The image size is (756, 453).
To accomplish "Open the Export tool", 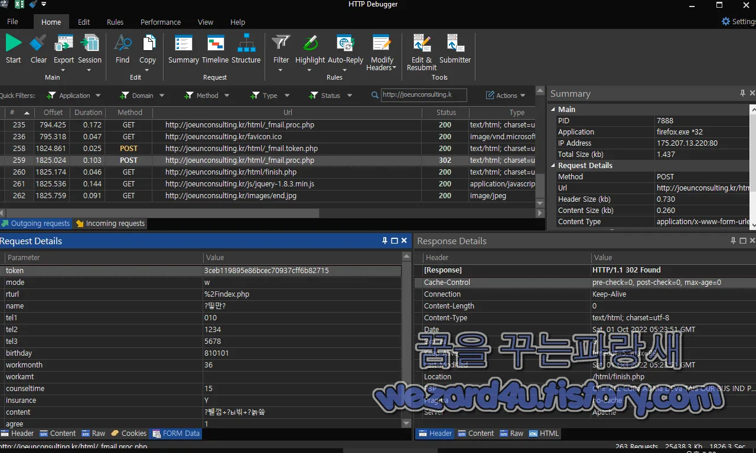I will pos(64,43).
